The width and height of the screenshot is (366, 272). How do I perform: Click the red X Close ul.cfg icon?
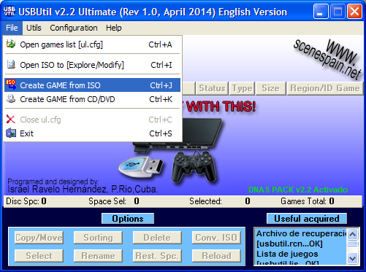click(11, 119)
